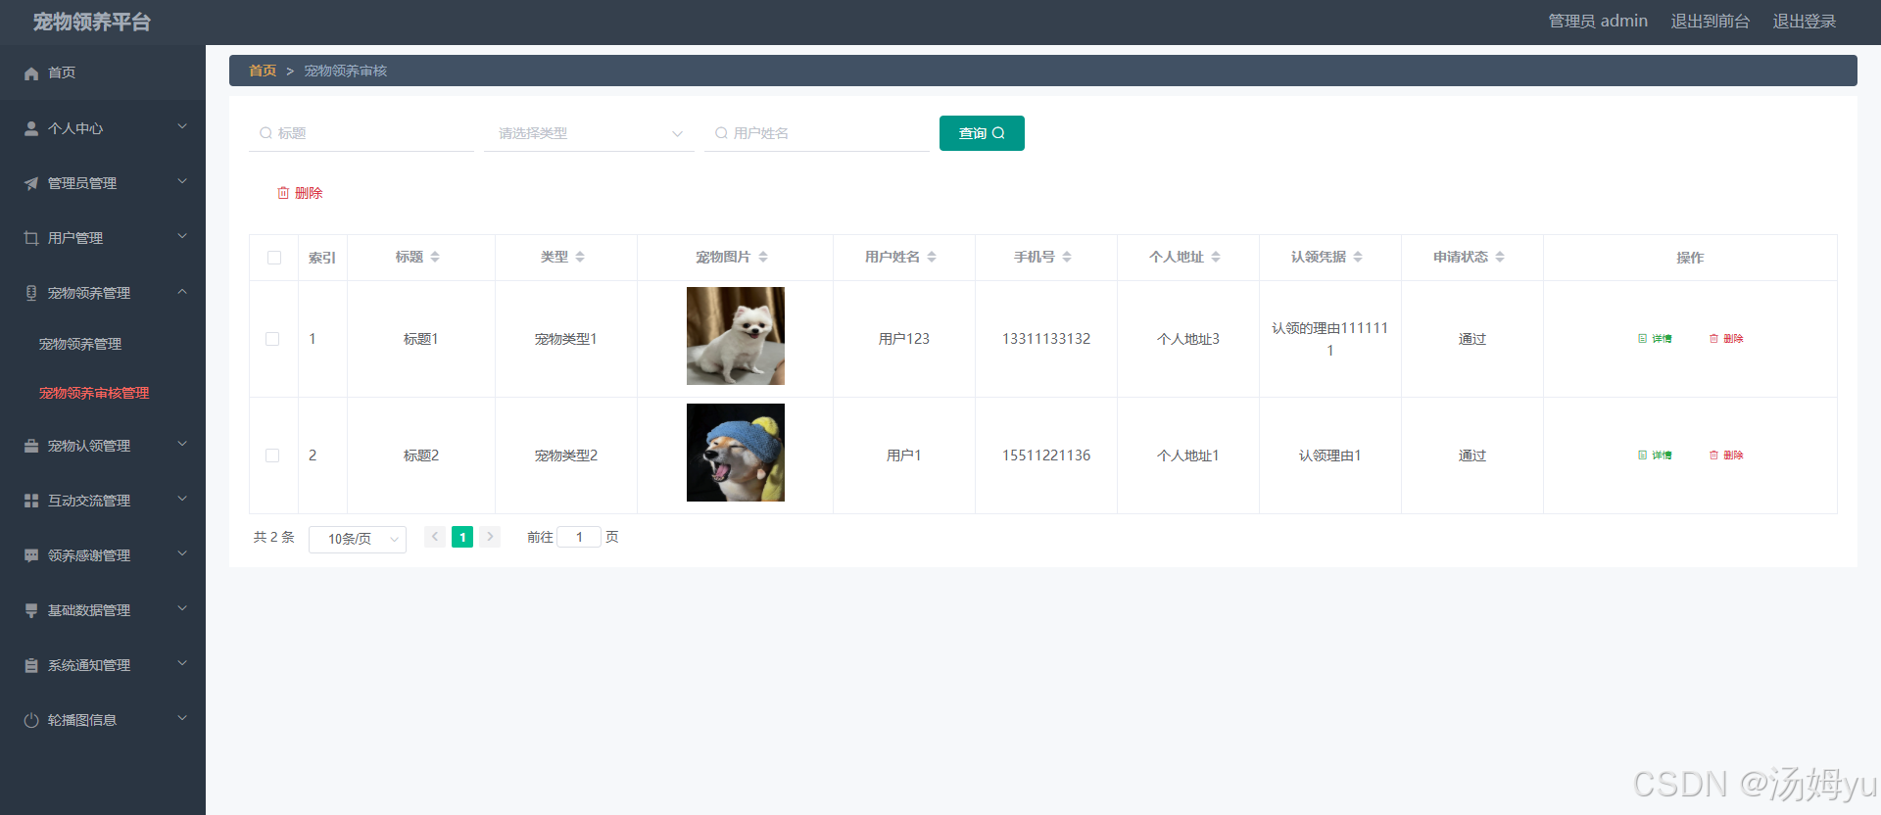This screenshot has width=1881, height=815.
Task: Click the 查询 search button
Action: 982,133
